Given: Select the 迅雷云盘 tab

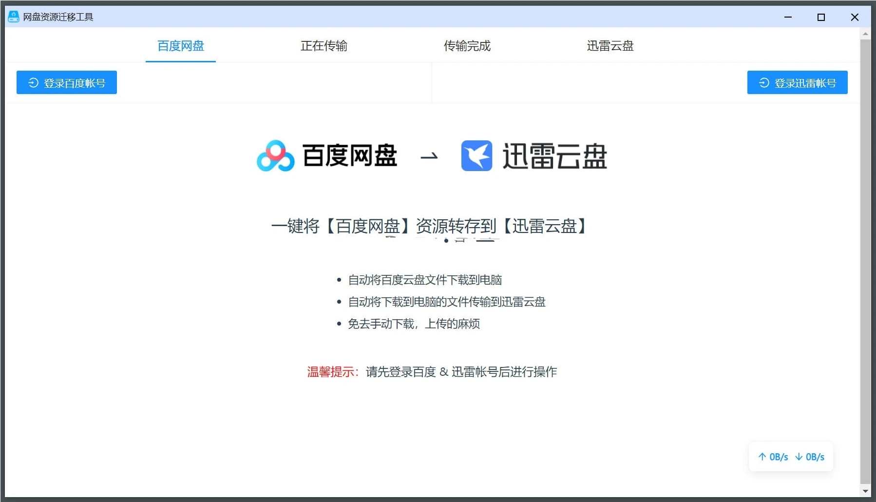Looking at the screenshot, I should 609,46.
